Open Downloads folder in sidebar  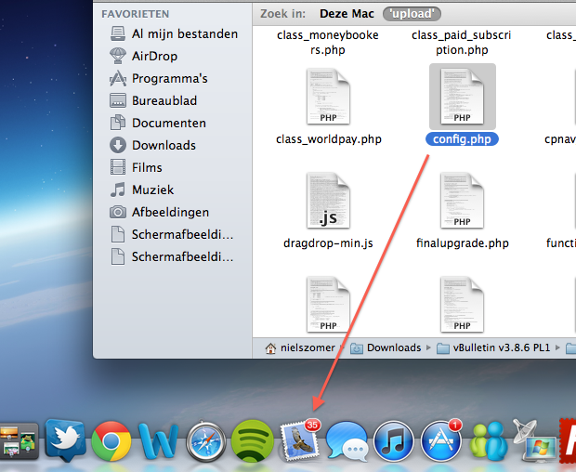click(x=164, y=145)
